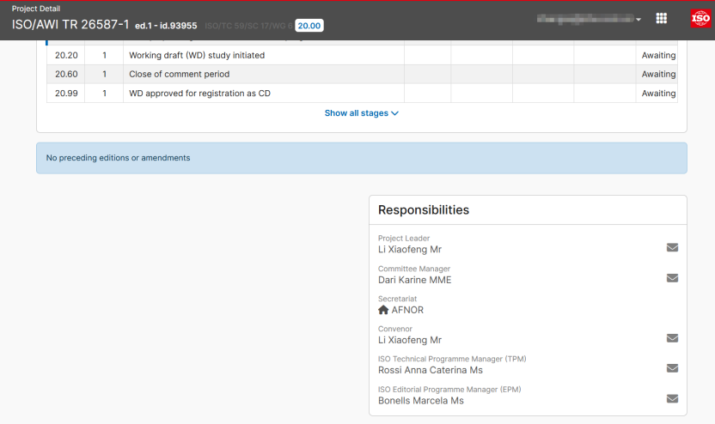This screenshot has width=715, height=424.
Task: Email Project Leader Li Xiaofeng
Action: [x=672, y=248]
